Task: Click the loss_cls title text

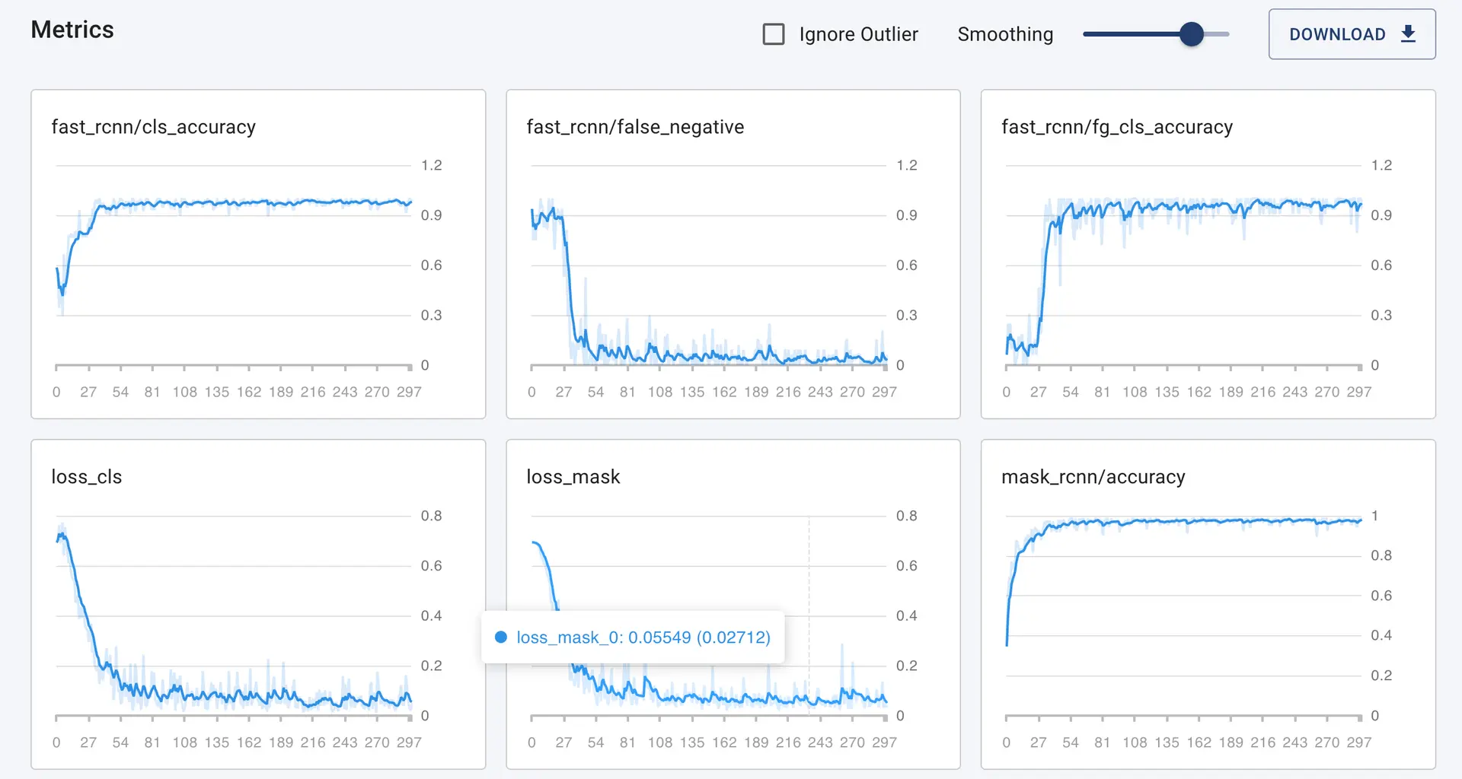Action: click(87, 477)
